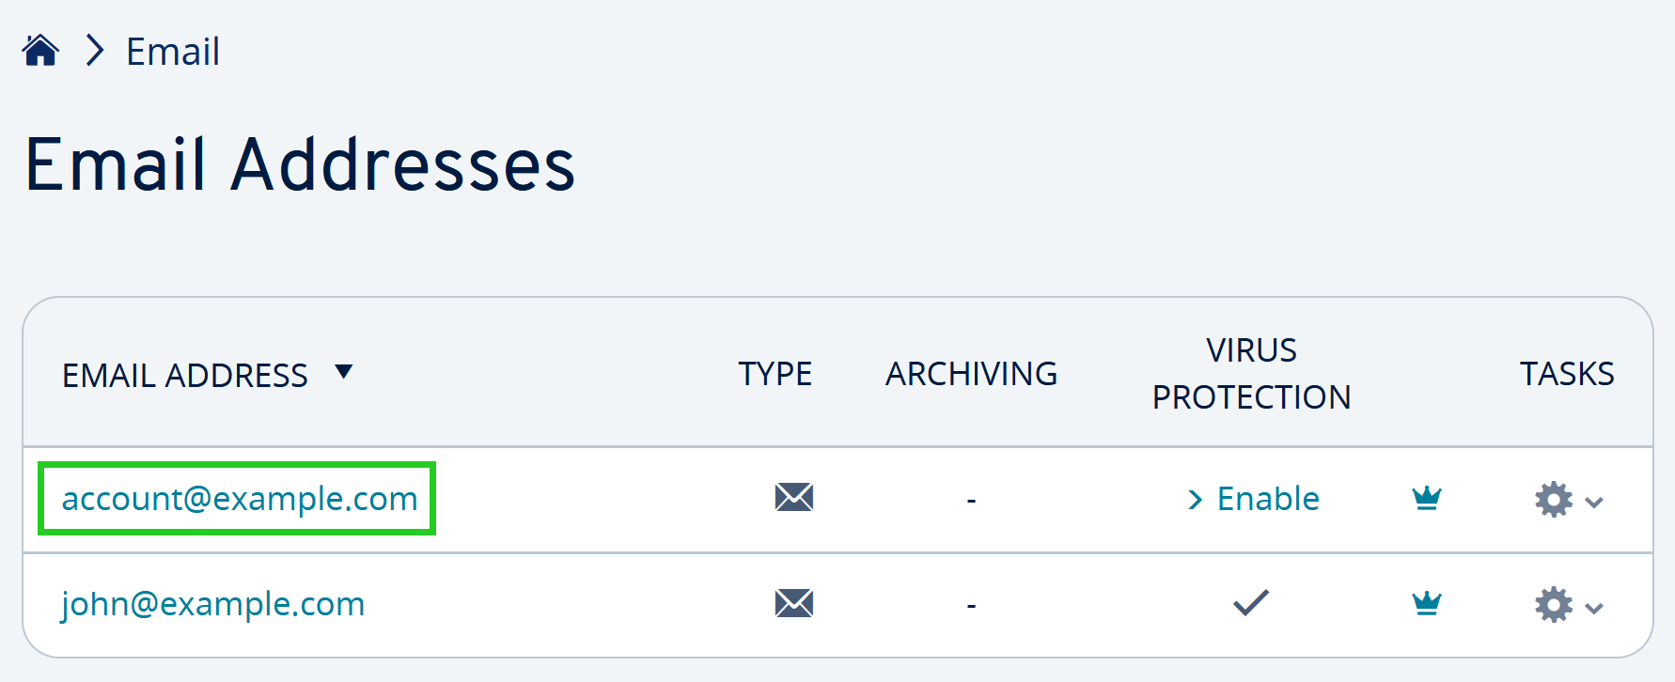Image resolution: width=1675 pixels, height=682 pixels.
Task: Click the mail envelope icon for john@example.com
Action: click(x=794, y=603)
